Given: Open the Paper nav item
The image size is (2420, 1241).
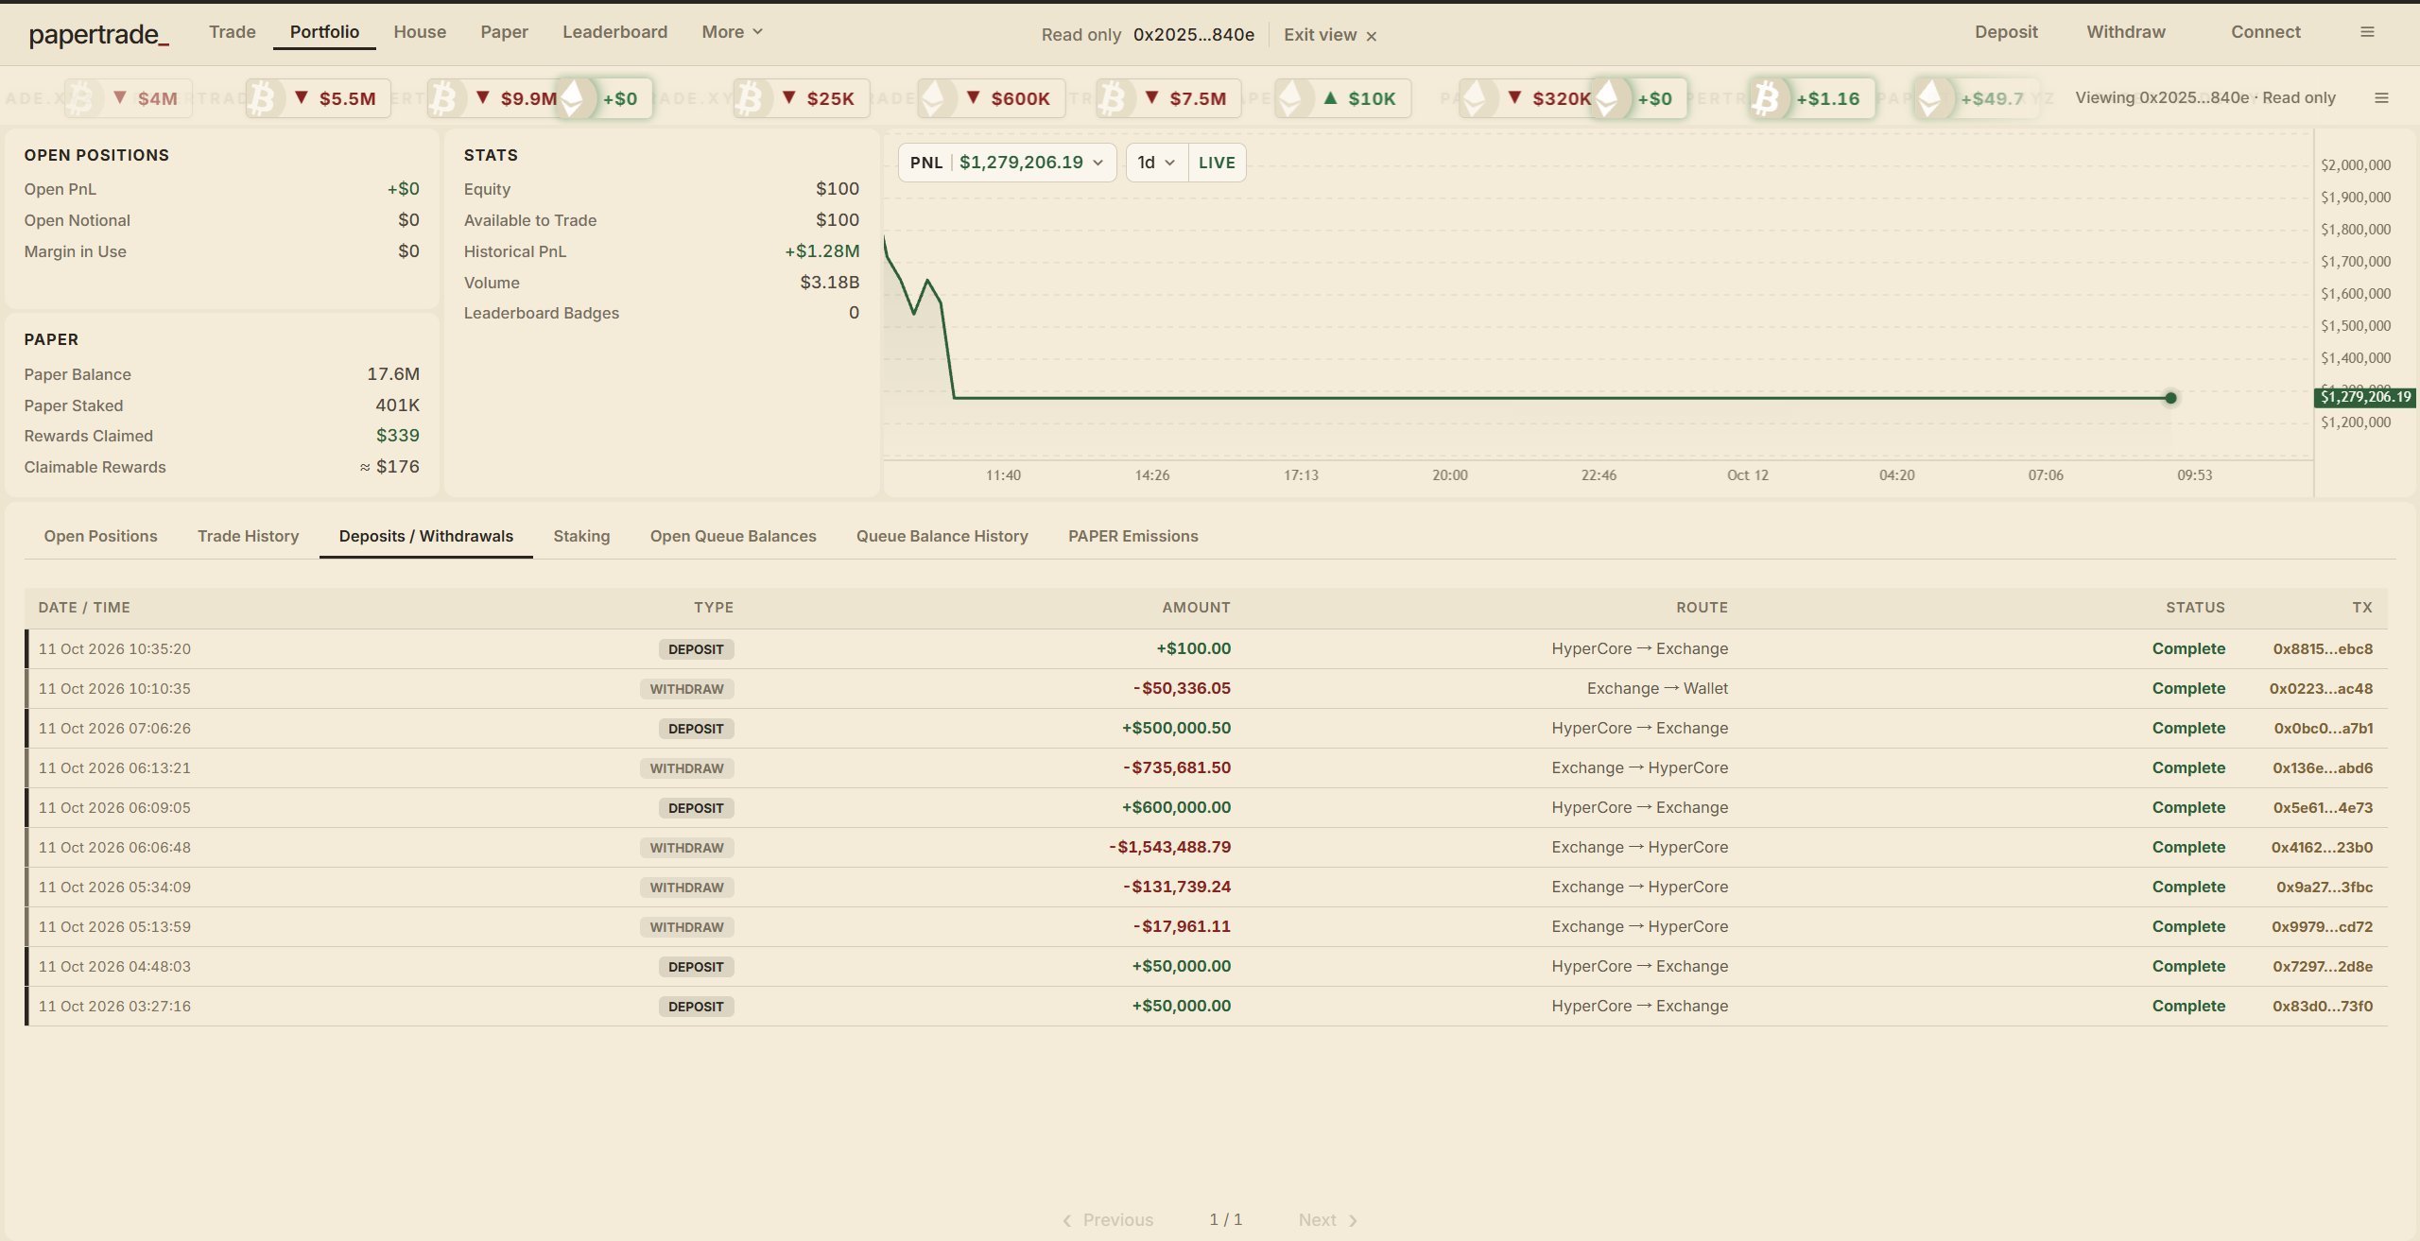Looking at the screenshot, I should [x=504, y=32].
